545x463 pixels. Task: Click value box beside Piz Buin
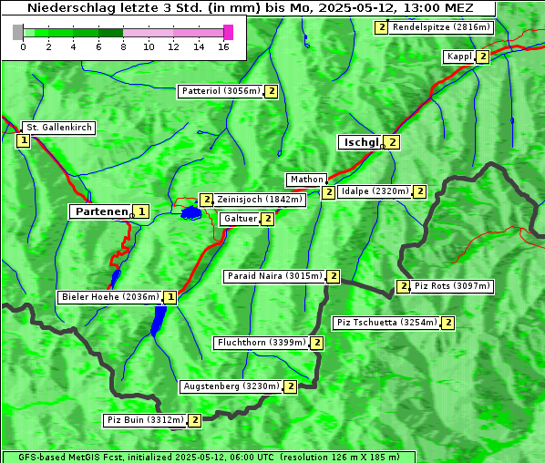point(195,420)
